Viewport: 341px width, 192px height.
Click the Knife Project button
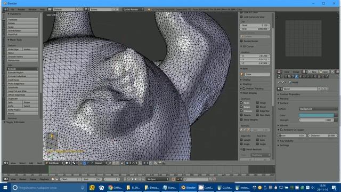(x=22, y=110)
